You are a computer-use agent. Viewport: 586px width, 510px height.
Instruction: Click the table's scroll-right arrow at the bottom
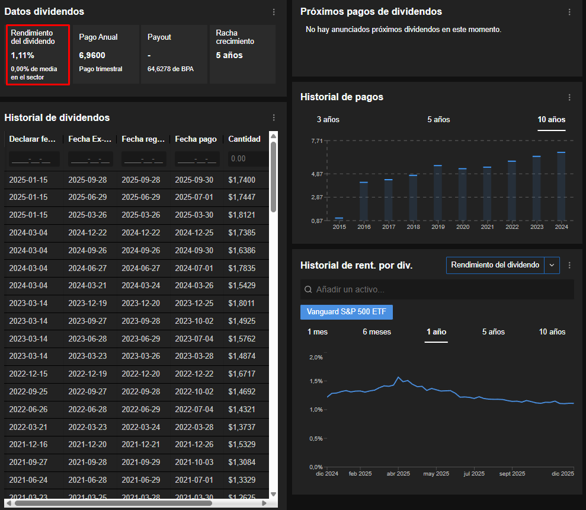[264, 503]
